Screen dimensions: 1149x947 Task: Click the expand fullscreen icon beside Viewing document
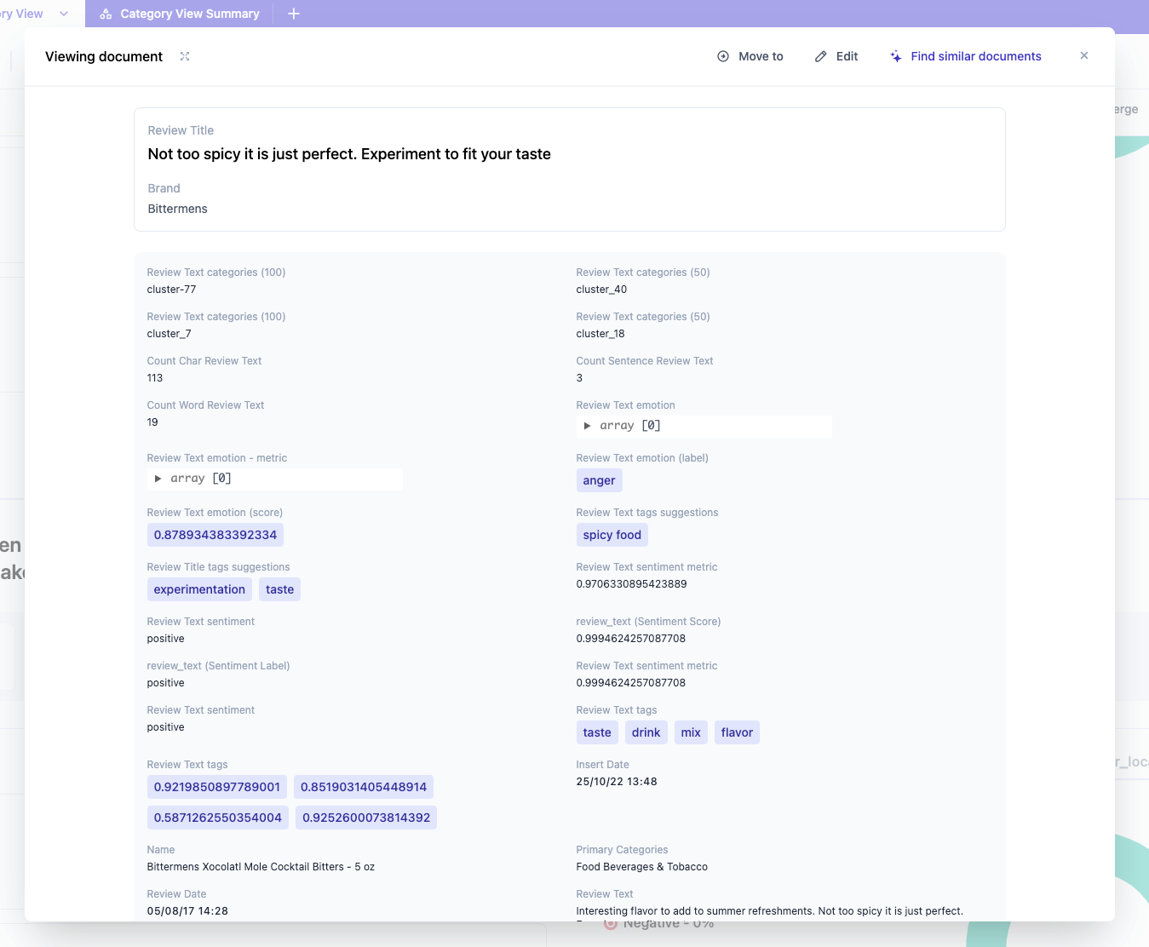pos(185,56)
